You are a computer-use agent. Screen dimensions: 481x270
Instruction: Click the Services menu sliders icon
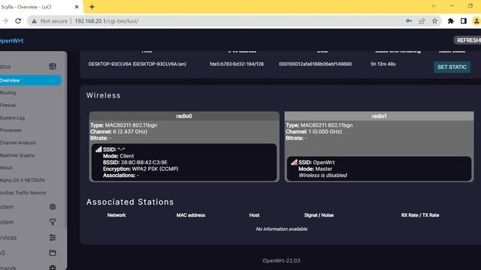tap(53, 238)
